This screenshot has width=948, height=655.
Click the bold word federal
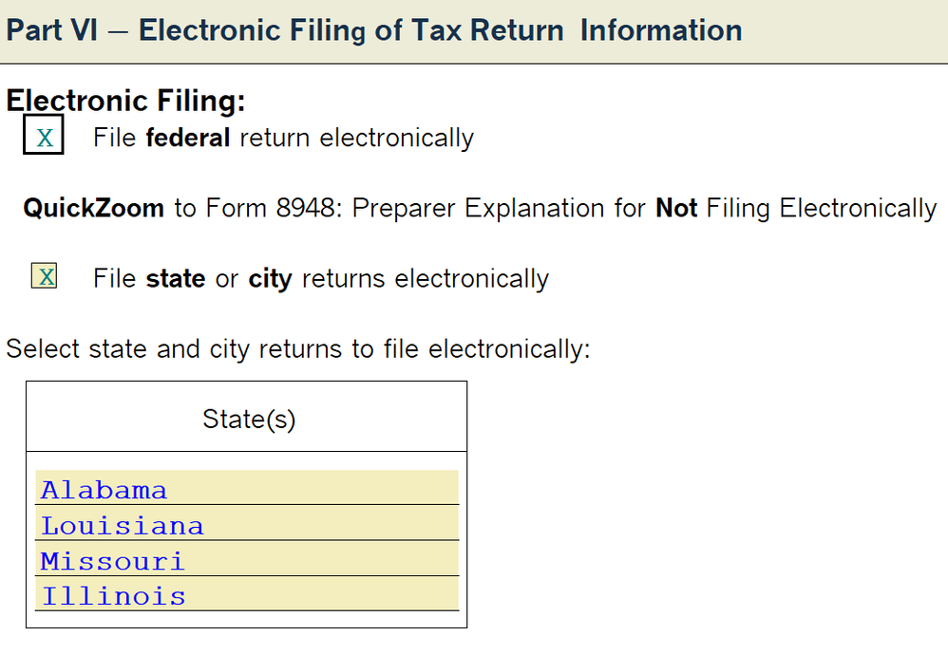(188, 139)
